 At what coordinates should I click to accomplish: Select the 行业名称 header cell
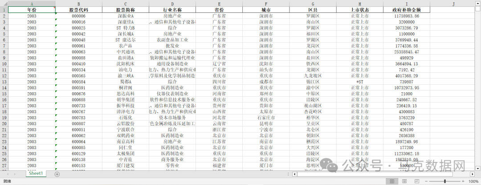pyautogui.click(x=172, y=10)
